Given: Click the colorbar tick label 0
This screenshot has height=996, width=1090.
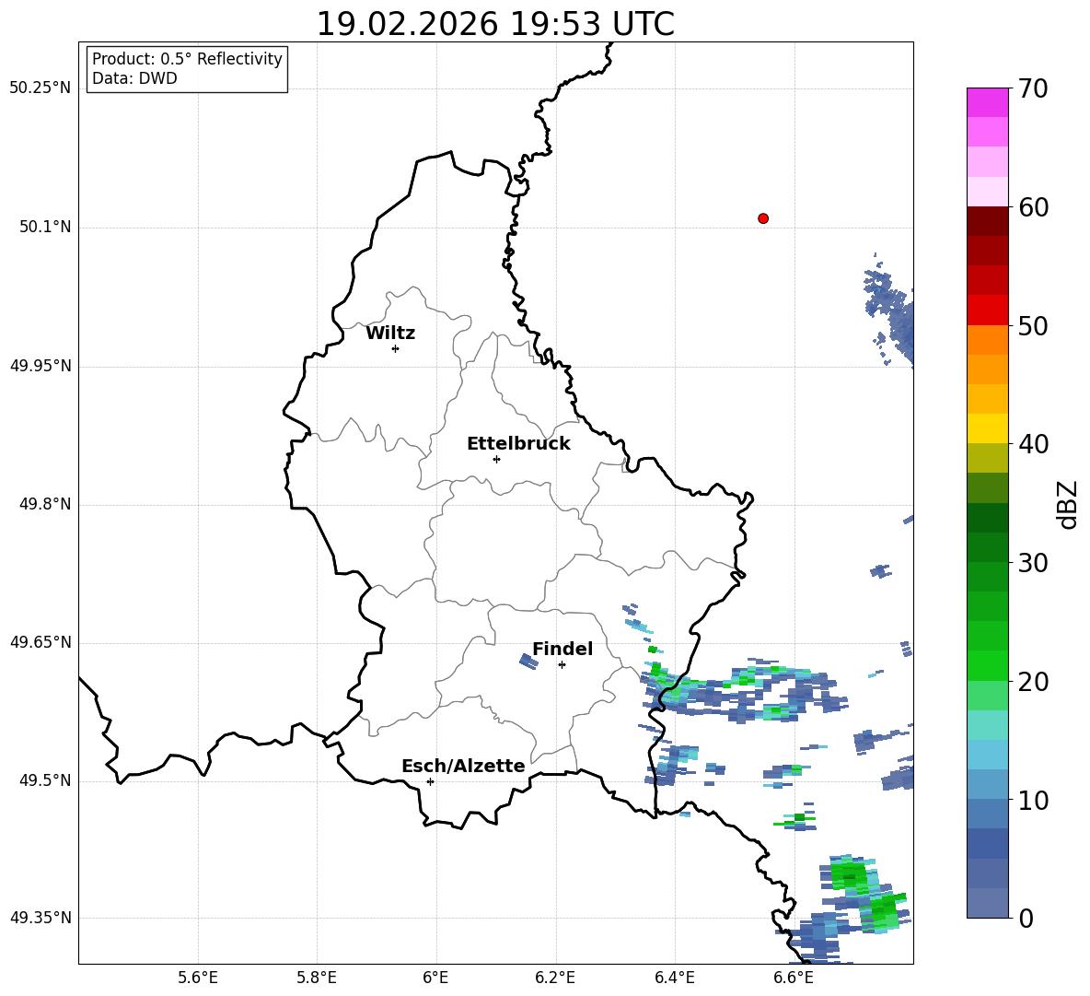Looking at the screenshot, I should coord(1026,918).
